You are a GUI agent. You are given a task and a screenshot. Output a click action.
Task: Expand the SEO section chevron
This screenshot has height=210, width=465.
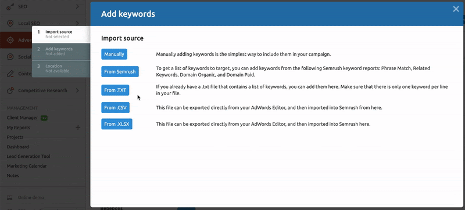(x=77, y=6)
